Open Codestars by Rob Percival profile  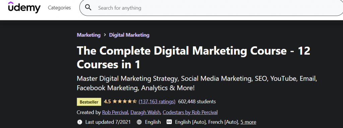[x=190, y=112]
